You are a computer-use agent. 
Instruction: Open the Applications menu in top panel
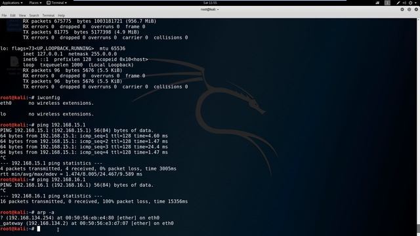pyautogui.click(x=12, y=3)
